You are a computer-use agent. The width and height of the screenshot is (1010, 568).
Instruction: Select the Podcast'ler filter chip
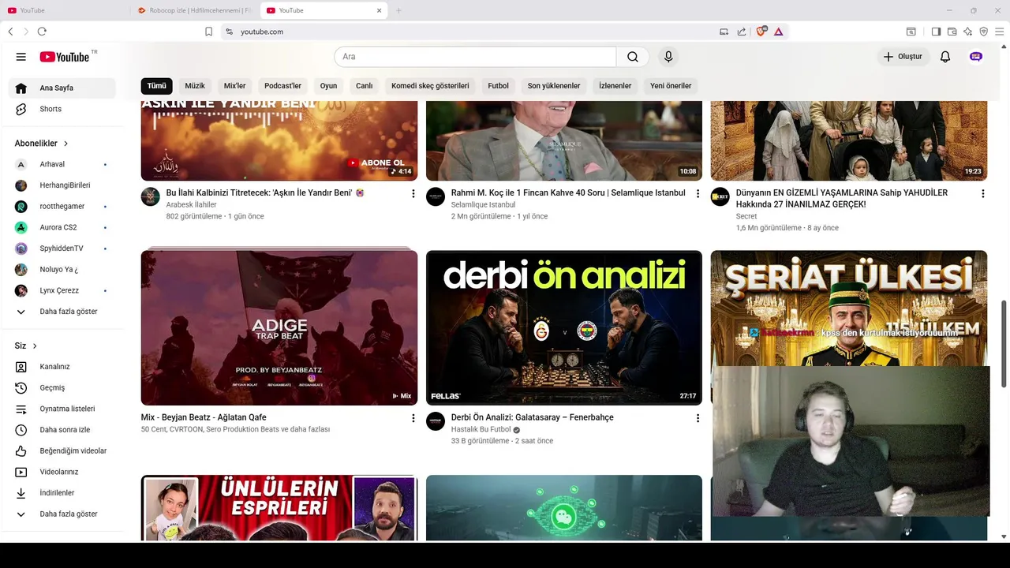pos(282,86)
